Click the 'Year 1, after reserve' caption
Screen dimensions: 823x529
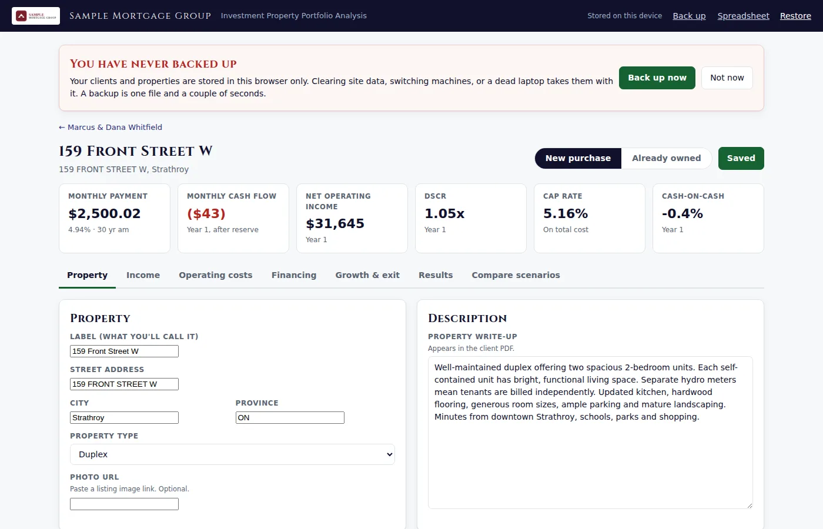[x=223, y=230]
